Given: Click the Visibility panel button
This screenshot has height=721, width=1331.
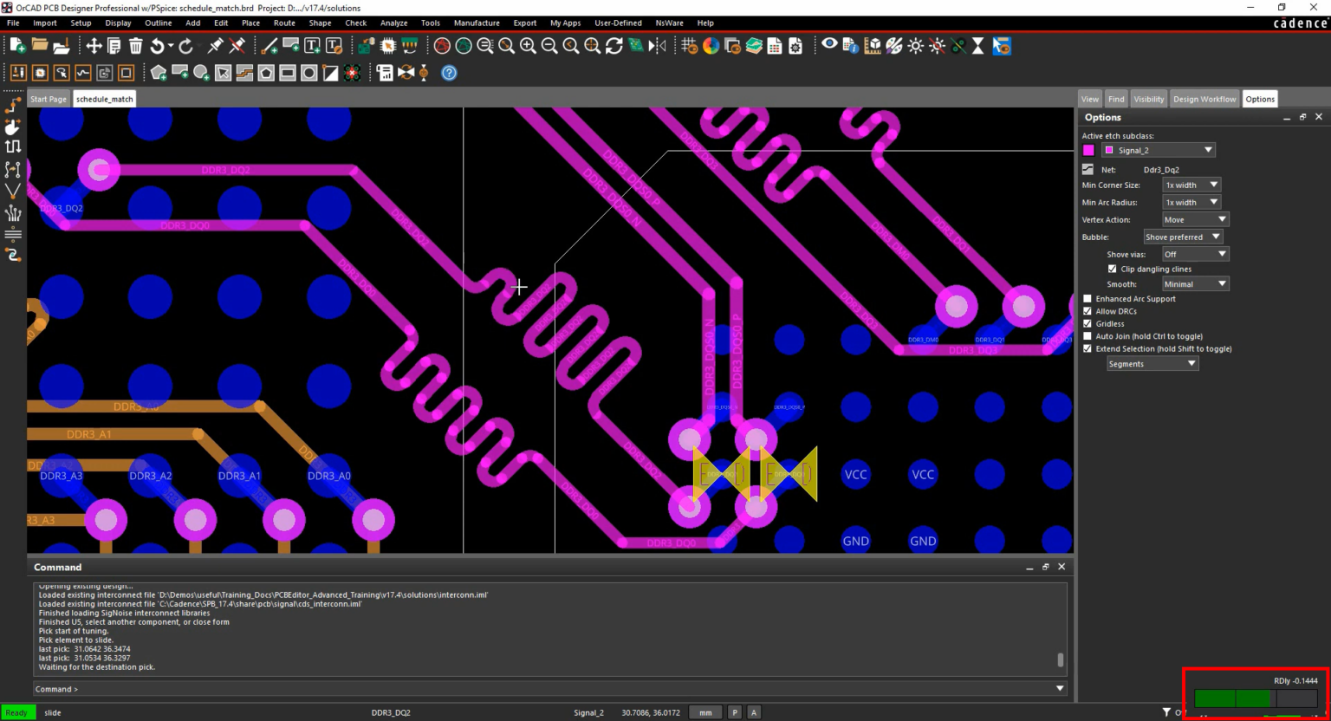Looking at the screenshot, I should point(1148,99).
